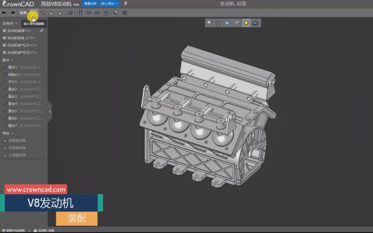The height and width of the screenshot is (233, 373).
Task: Open the blue view orientation dropdown
Action: (x=228, y=23)
